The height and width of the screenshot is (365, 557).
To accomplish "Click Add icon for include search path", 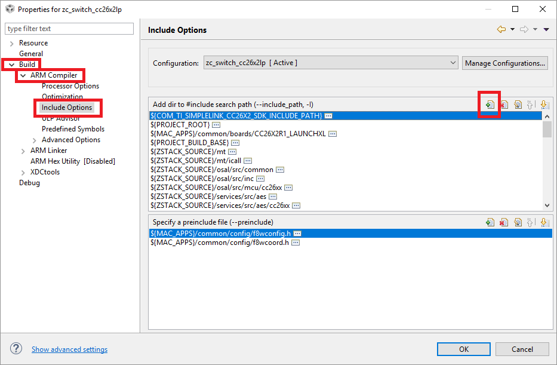I will click(x=490, y=105).
